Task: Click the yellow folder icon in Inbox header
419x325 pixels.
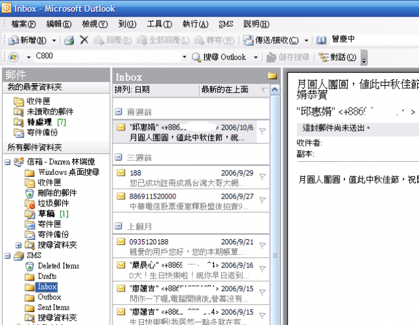Action: (x=272, y=76)
